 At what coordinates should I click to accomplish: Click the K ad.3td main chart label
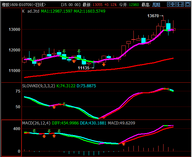tap(31, 11)
